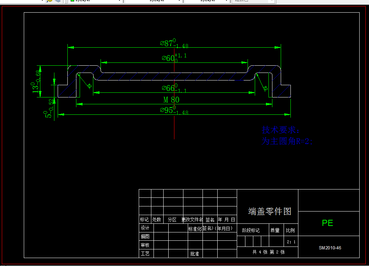This screenshot has height=266, width=369.
Task: Open the plot style control dropdown
Action: click(x=272, y=1)
